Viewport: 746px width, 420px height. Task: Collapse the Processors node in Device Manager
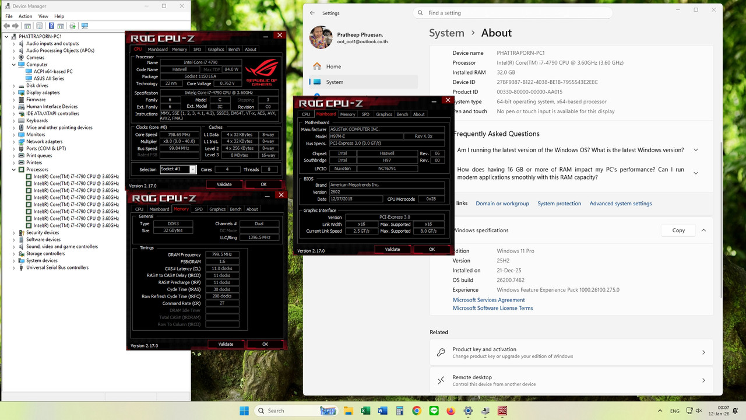pos(13,170)
